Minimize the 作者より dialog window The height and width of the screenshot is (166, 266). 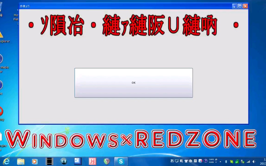234,6
